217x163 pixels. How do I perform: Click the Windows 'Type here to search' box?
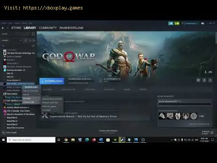point(31,140)
